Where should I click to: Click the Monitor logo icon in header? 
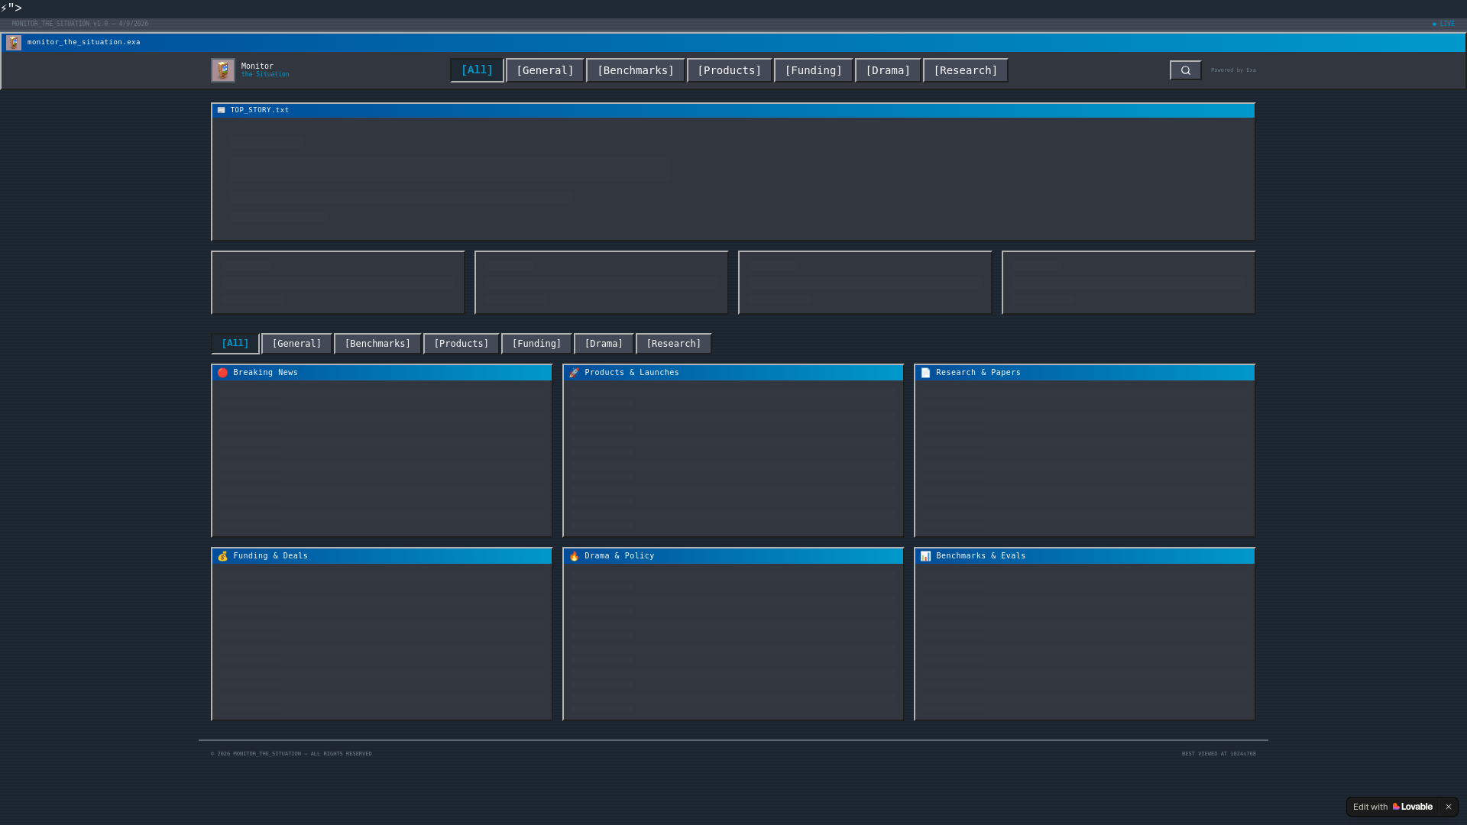click(223, 70)
